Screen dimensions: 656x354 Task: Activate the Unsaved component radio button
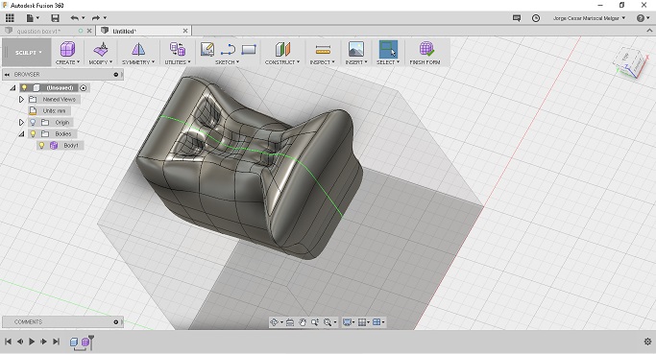pos(84,87)
